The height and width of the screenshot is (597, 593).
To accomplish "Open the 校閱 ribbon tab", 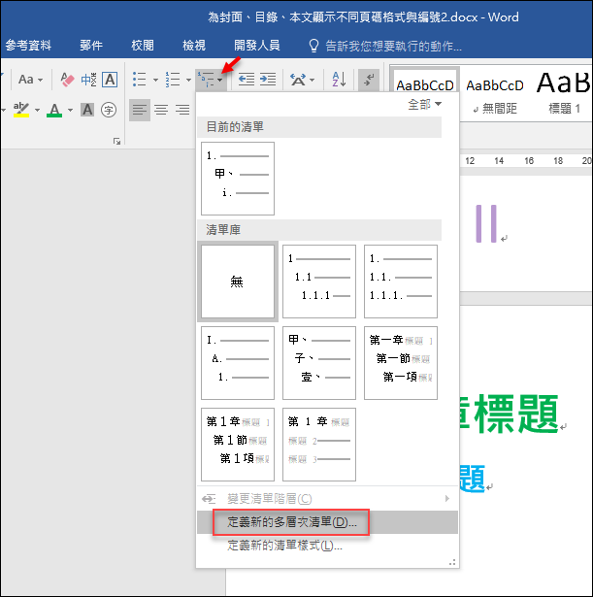I will click(143, 46).
